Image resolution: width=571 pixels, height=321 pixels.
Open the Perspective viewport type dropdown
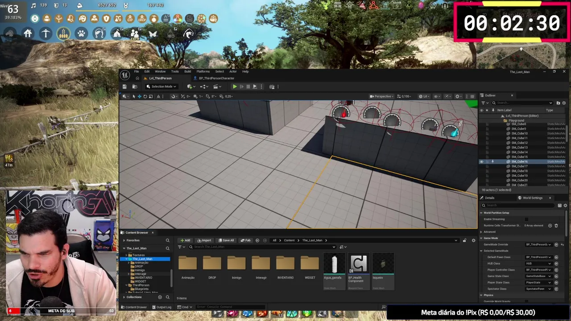pos(381,96)
